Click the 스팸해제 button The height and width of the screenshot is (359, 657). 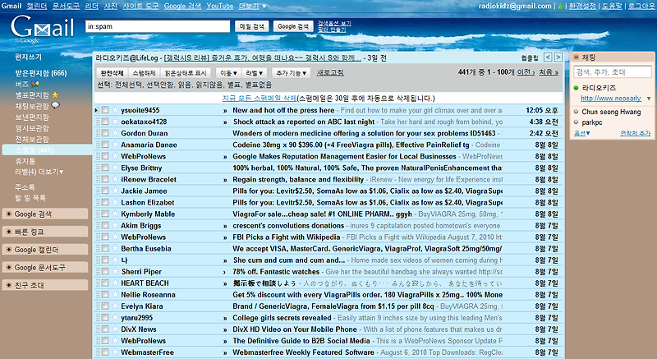(144, 73)
